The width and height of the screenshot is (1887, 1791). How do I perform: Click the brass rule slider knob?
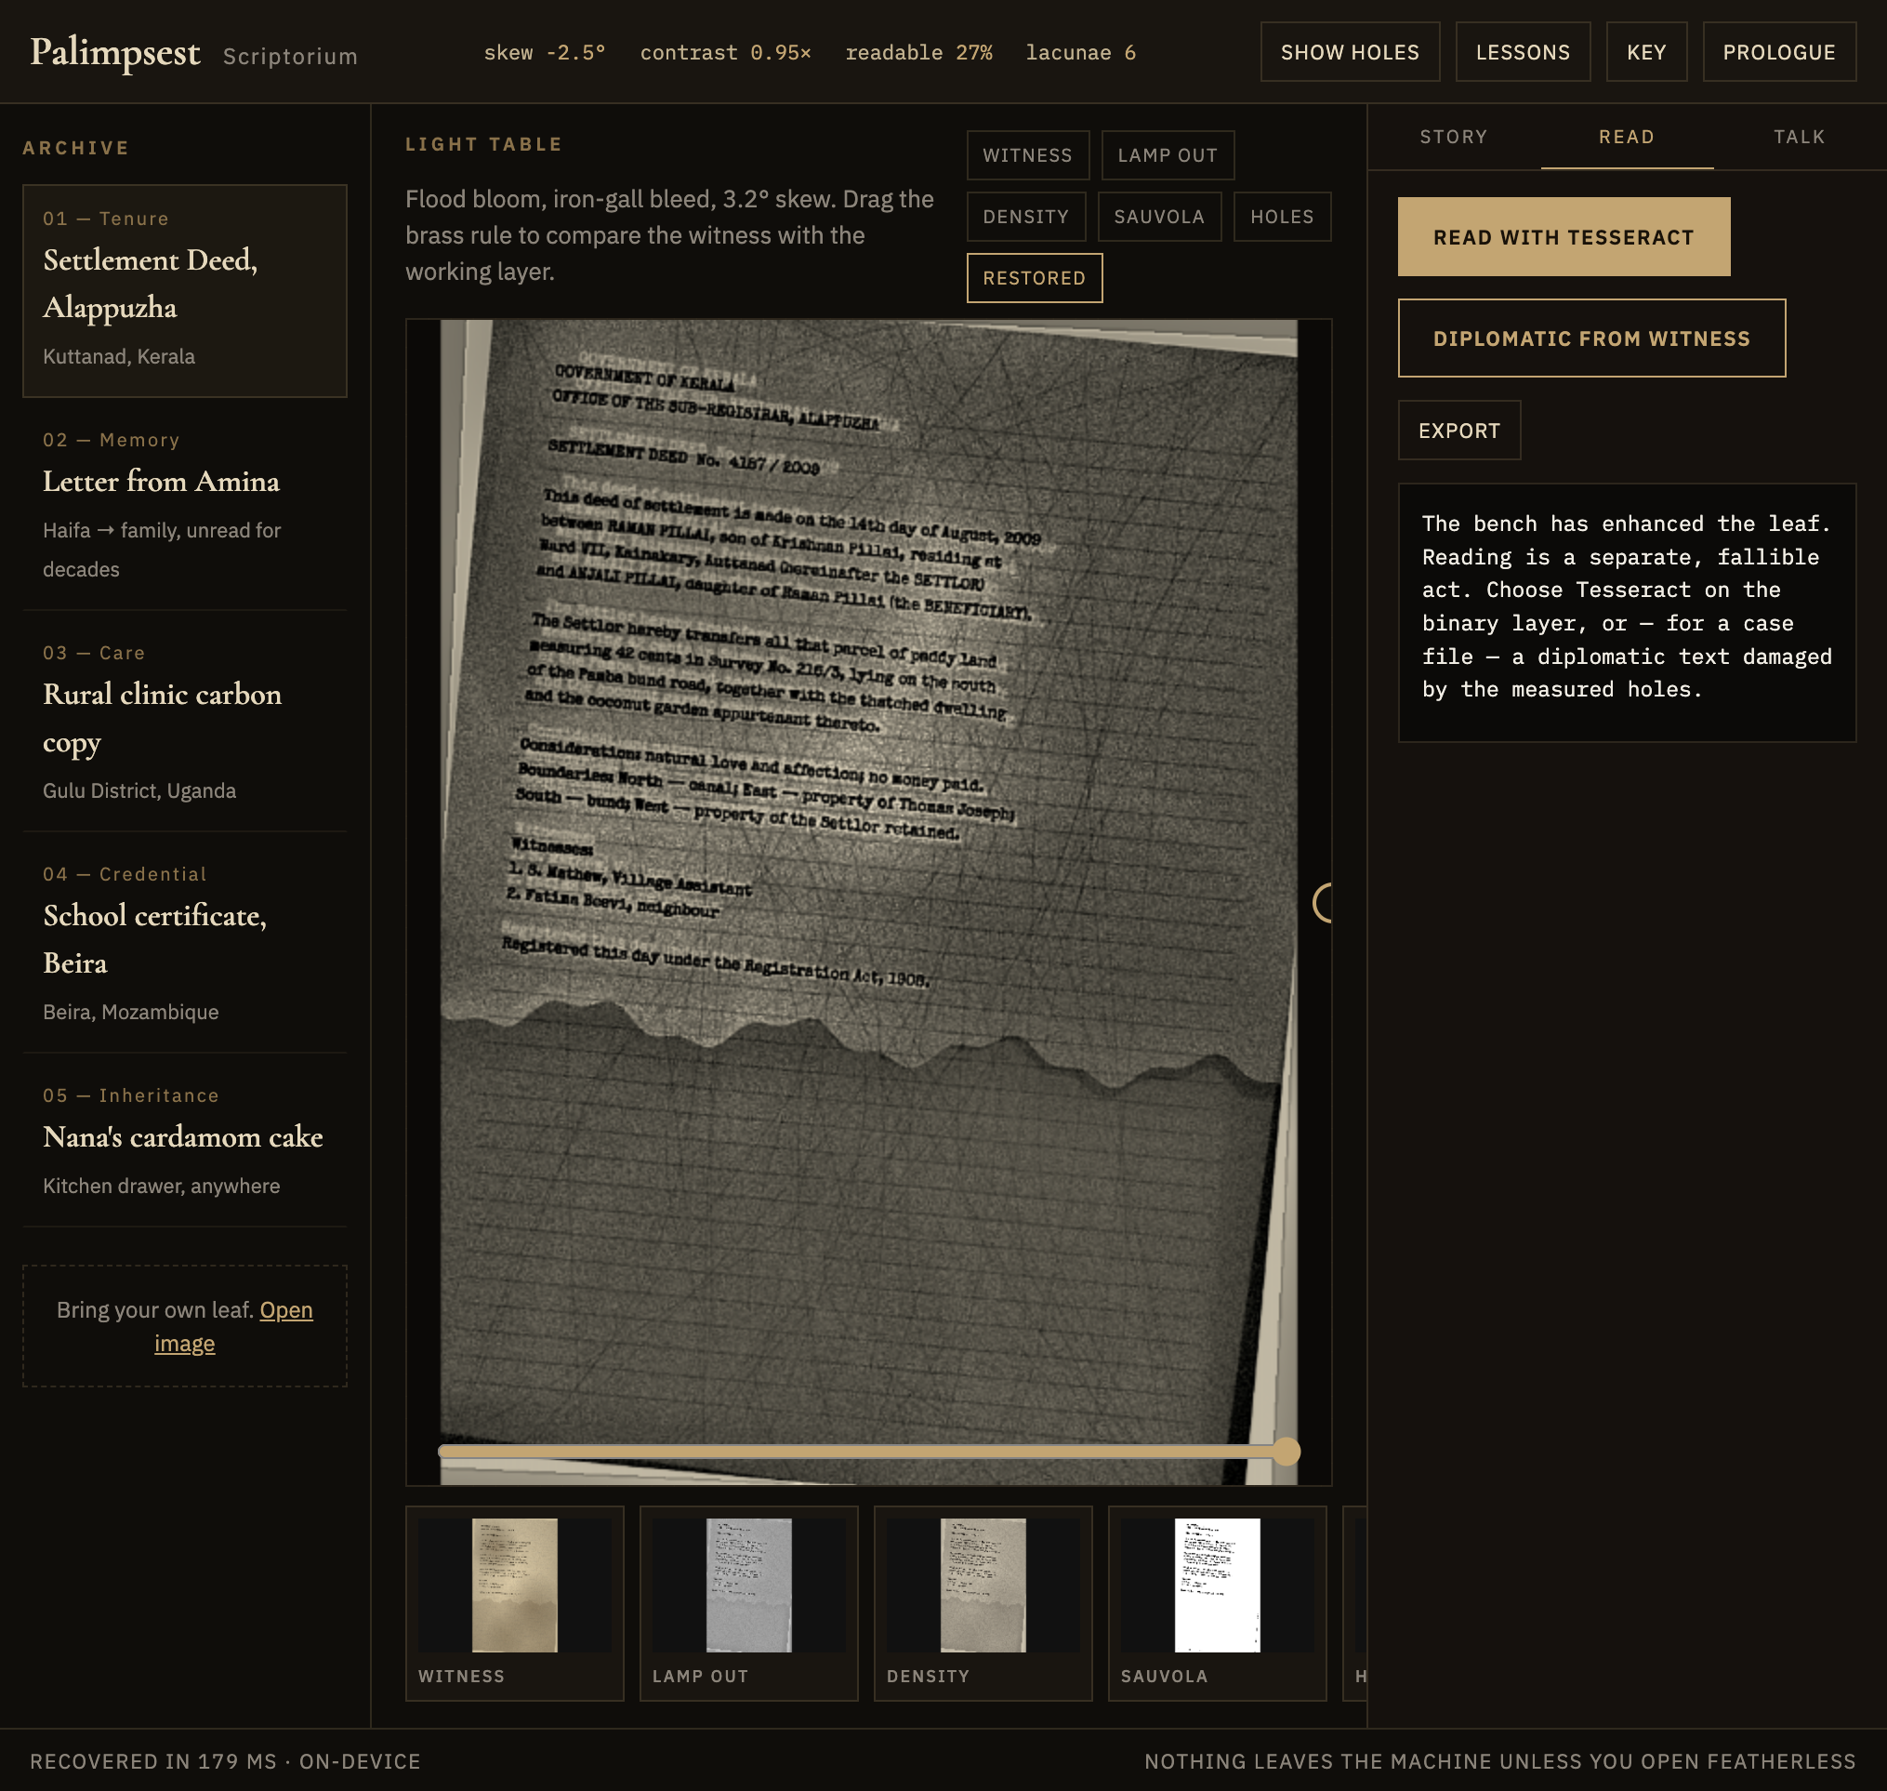click(x=1286, y=1452)
